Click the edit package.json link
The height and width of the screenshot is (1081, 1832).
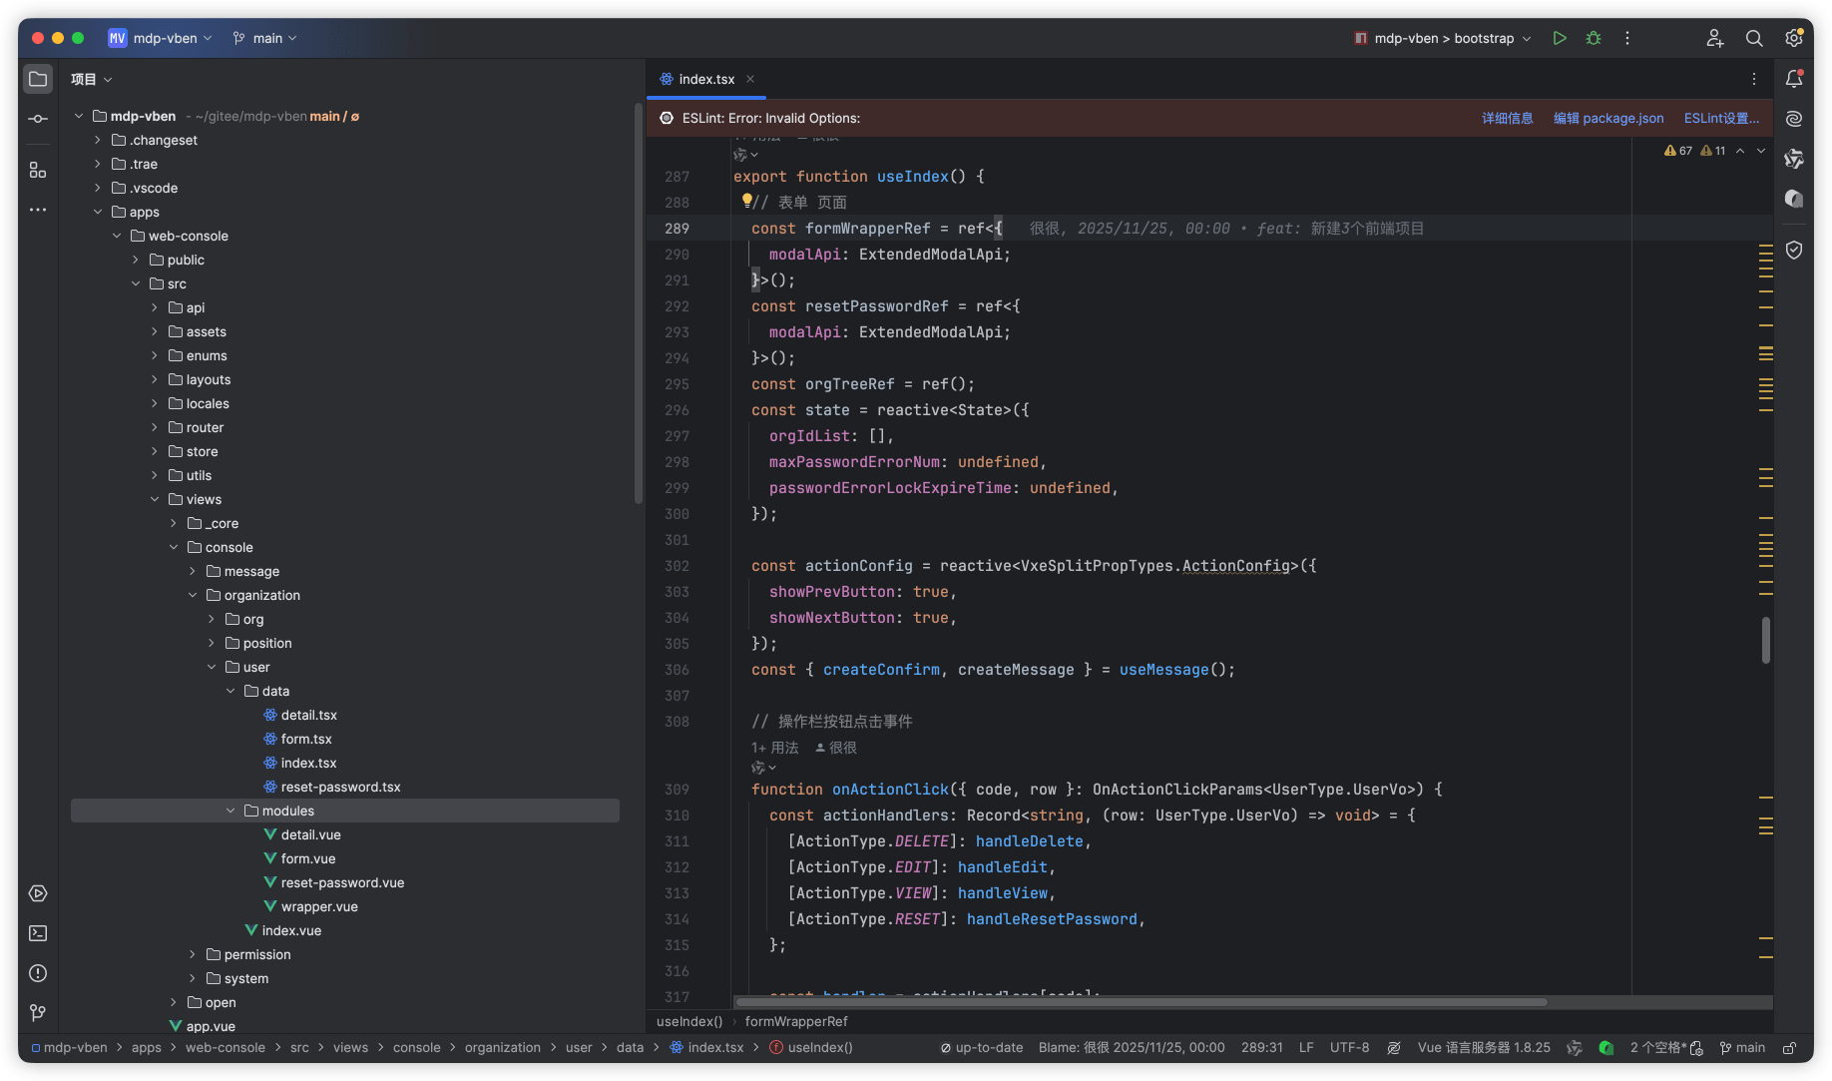(1608, 118)
